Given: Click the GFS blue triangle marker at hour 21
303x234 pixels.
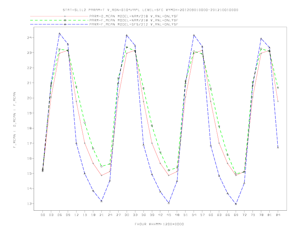Looking at the screenshot, I should pyautogui.click(x=101, y=201).
